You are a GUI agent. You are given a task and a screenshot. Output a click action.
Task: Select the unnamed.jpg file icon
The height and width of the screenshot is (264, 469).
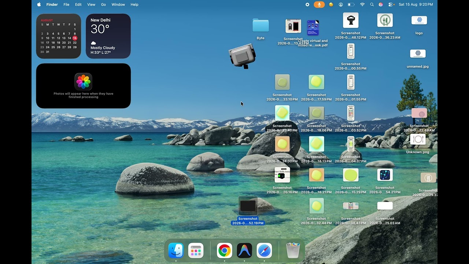[x=418, y=54]
